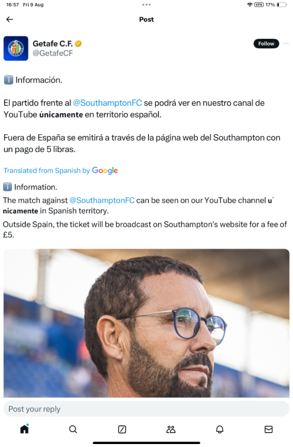Open the attached photo of the bearded man
The height and width of the screenshot is (447, 293).
pos(146,323)
